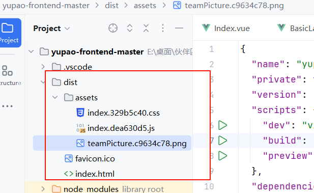
Task: Click dist in the breadcrumb path
Action: (111, 6)
